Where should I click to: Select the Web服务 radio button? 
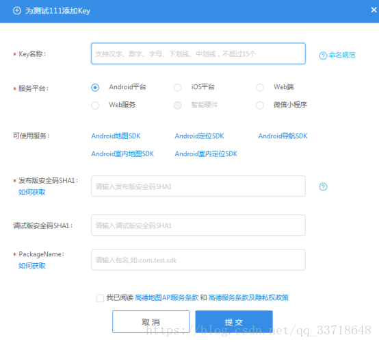(95, 106)
